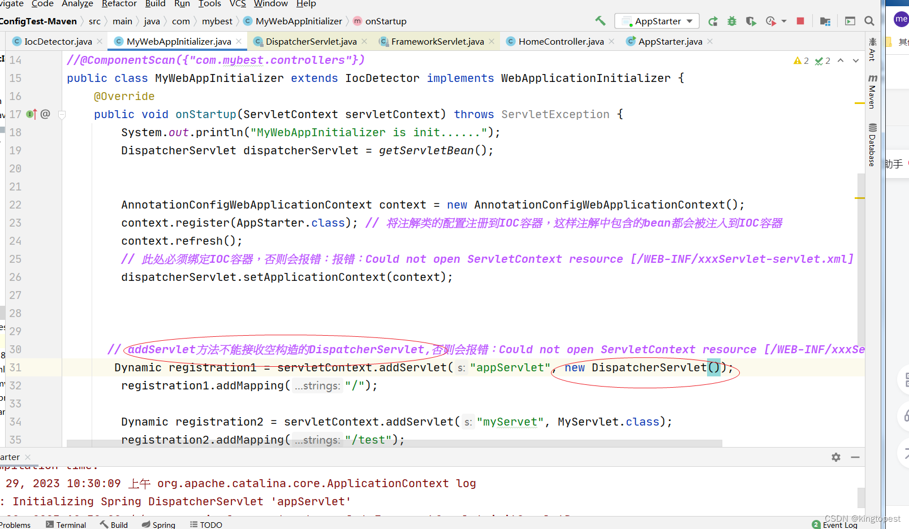Close the FrameworkServlet.java tab
The image size is (909, 529).
coord(492,41)
